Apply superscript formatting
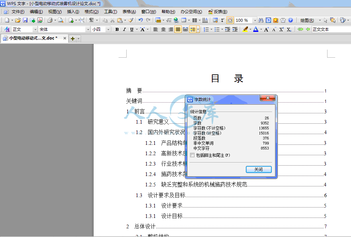This screenshot has width=351, height=237. coord(281,29)
